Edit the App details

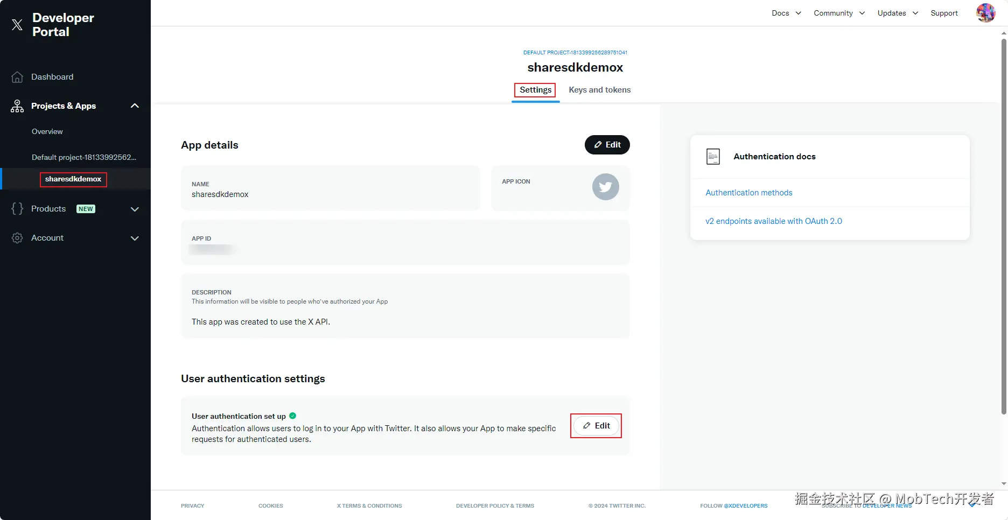click(x=607, y=145)
